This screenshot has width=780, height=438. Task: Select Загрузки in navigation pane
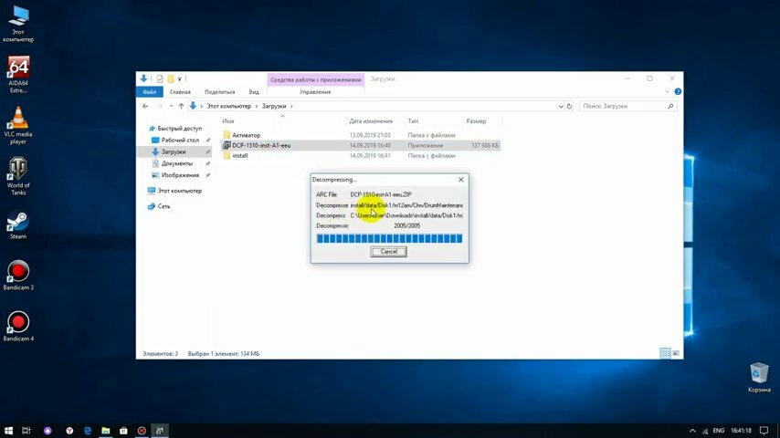pyautogui.click(x=174, y=151)
